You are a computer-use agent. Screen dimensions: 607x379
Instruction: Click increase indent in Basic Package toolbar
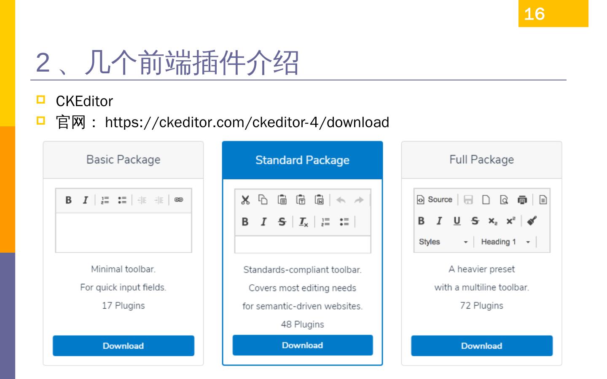(x=159, y=200)
